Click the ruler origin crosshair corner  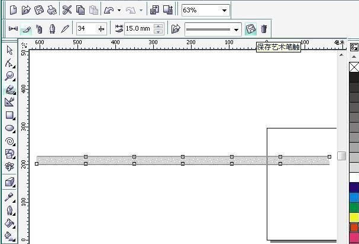click(24, 45)
